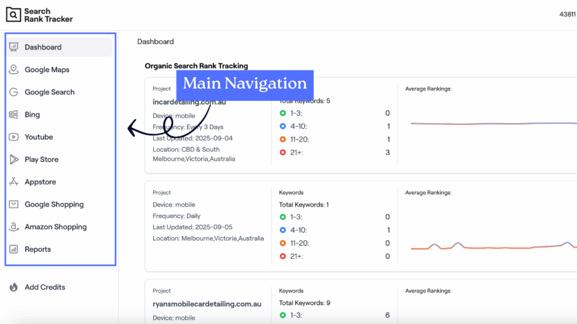Click Total Keywords: 1 text
This screenshot has width=577, height=324.
coord(304,205)
